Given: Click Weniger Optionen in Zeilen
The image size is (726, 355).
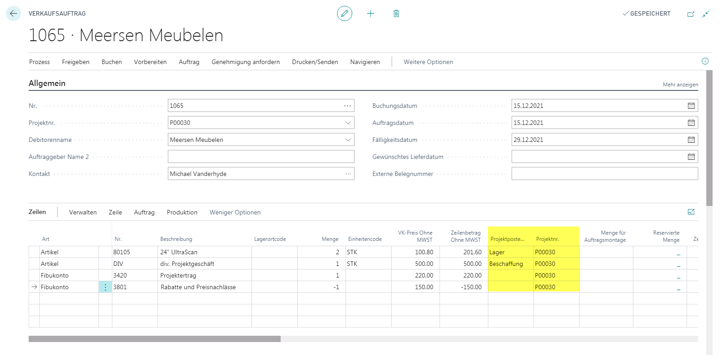Looking at the screenshot, I should tap(235, 212).
